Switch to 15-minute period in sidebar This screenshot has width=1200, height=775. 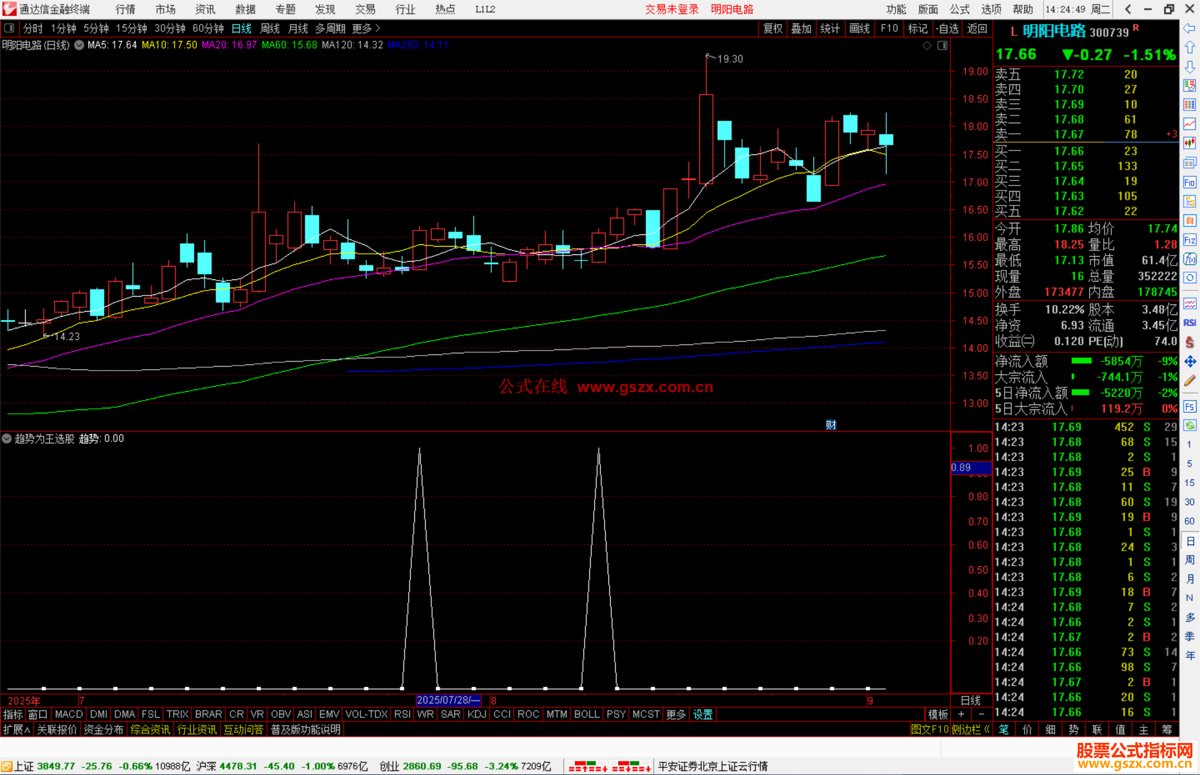point(1189,482)
